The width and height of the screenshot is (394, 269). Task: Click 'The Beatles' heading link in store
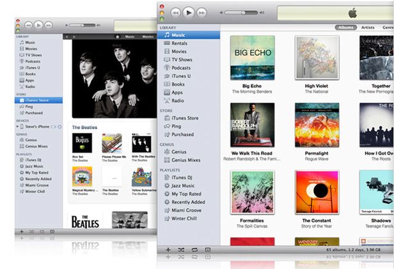coord(84,127)
